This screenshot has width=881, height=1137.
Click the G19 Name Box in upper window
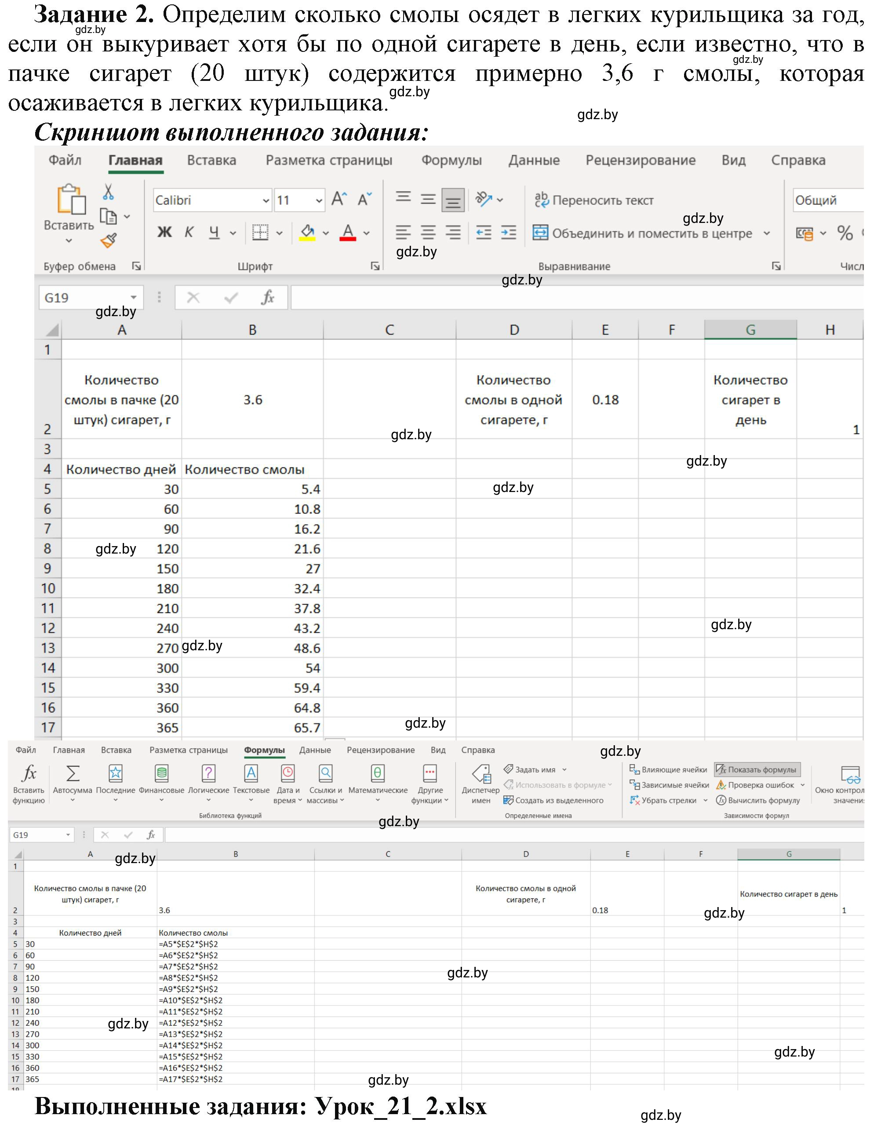pos(91,298)
